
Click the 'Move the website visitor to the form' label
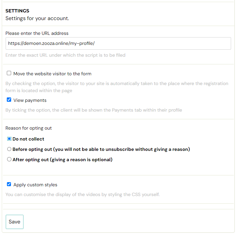tap(52, 74)
